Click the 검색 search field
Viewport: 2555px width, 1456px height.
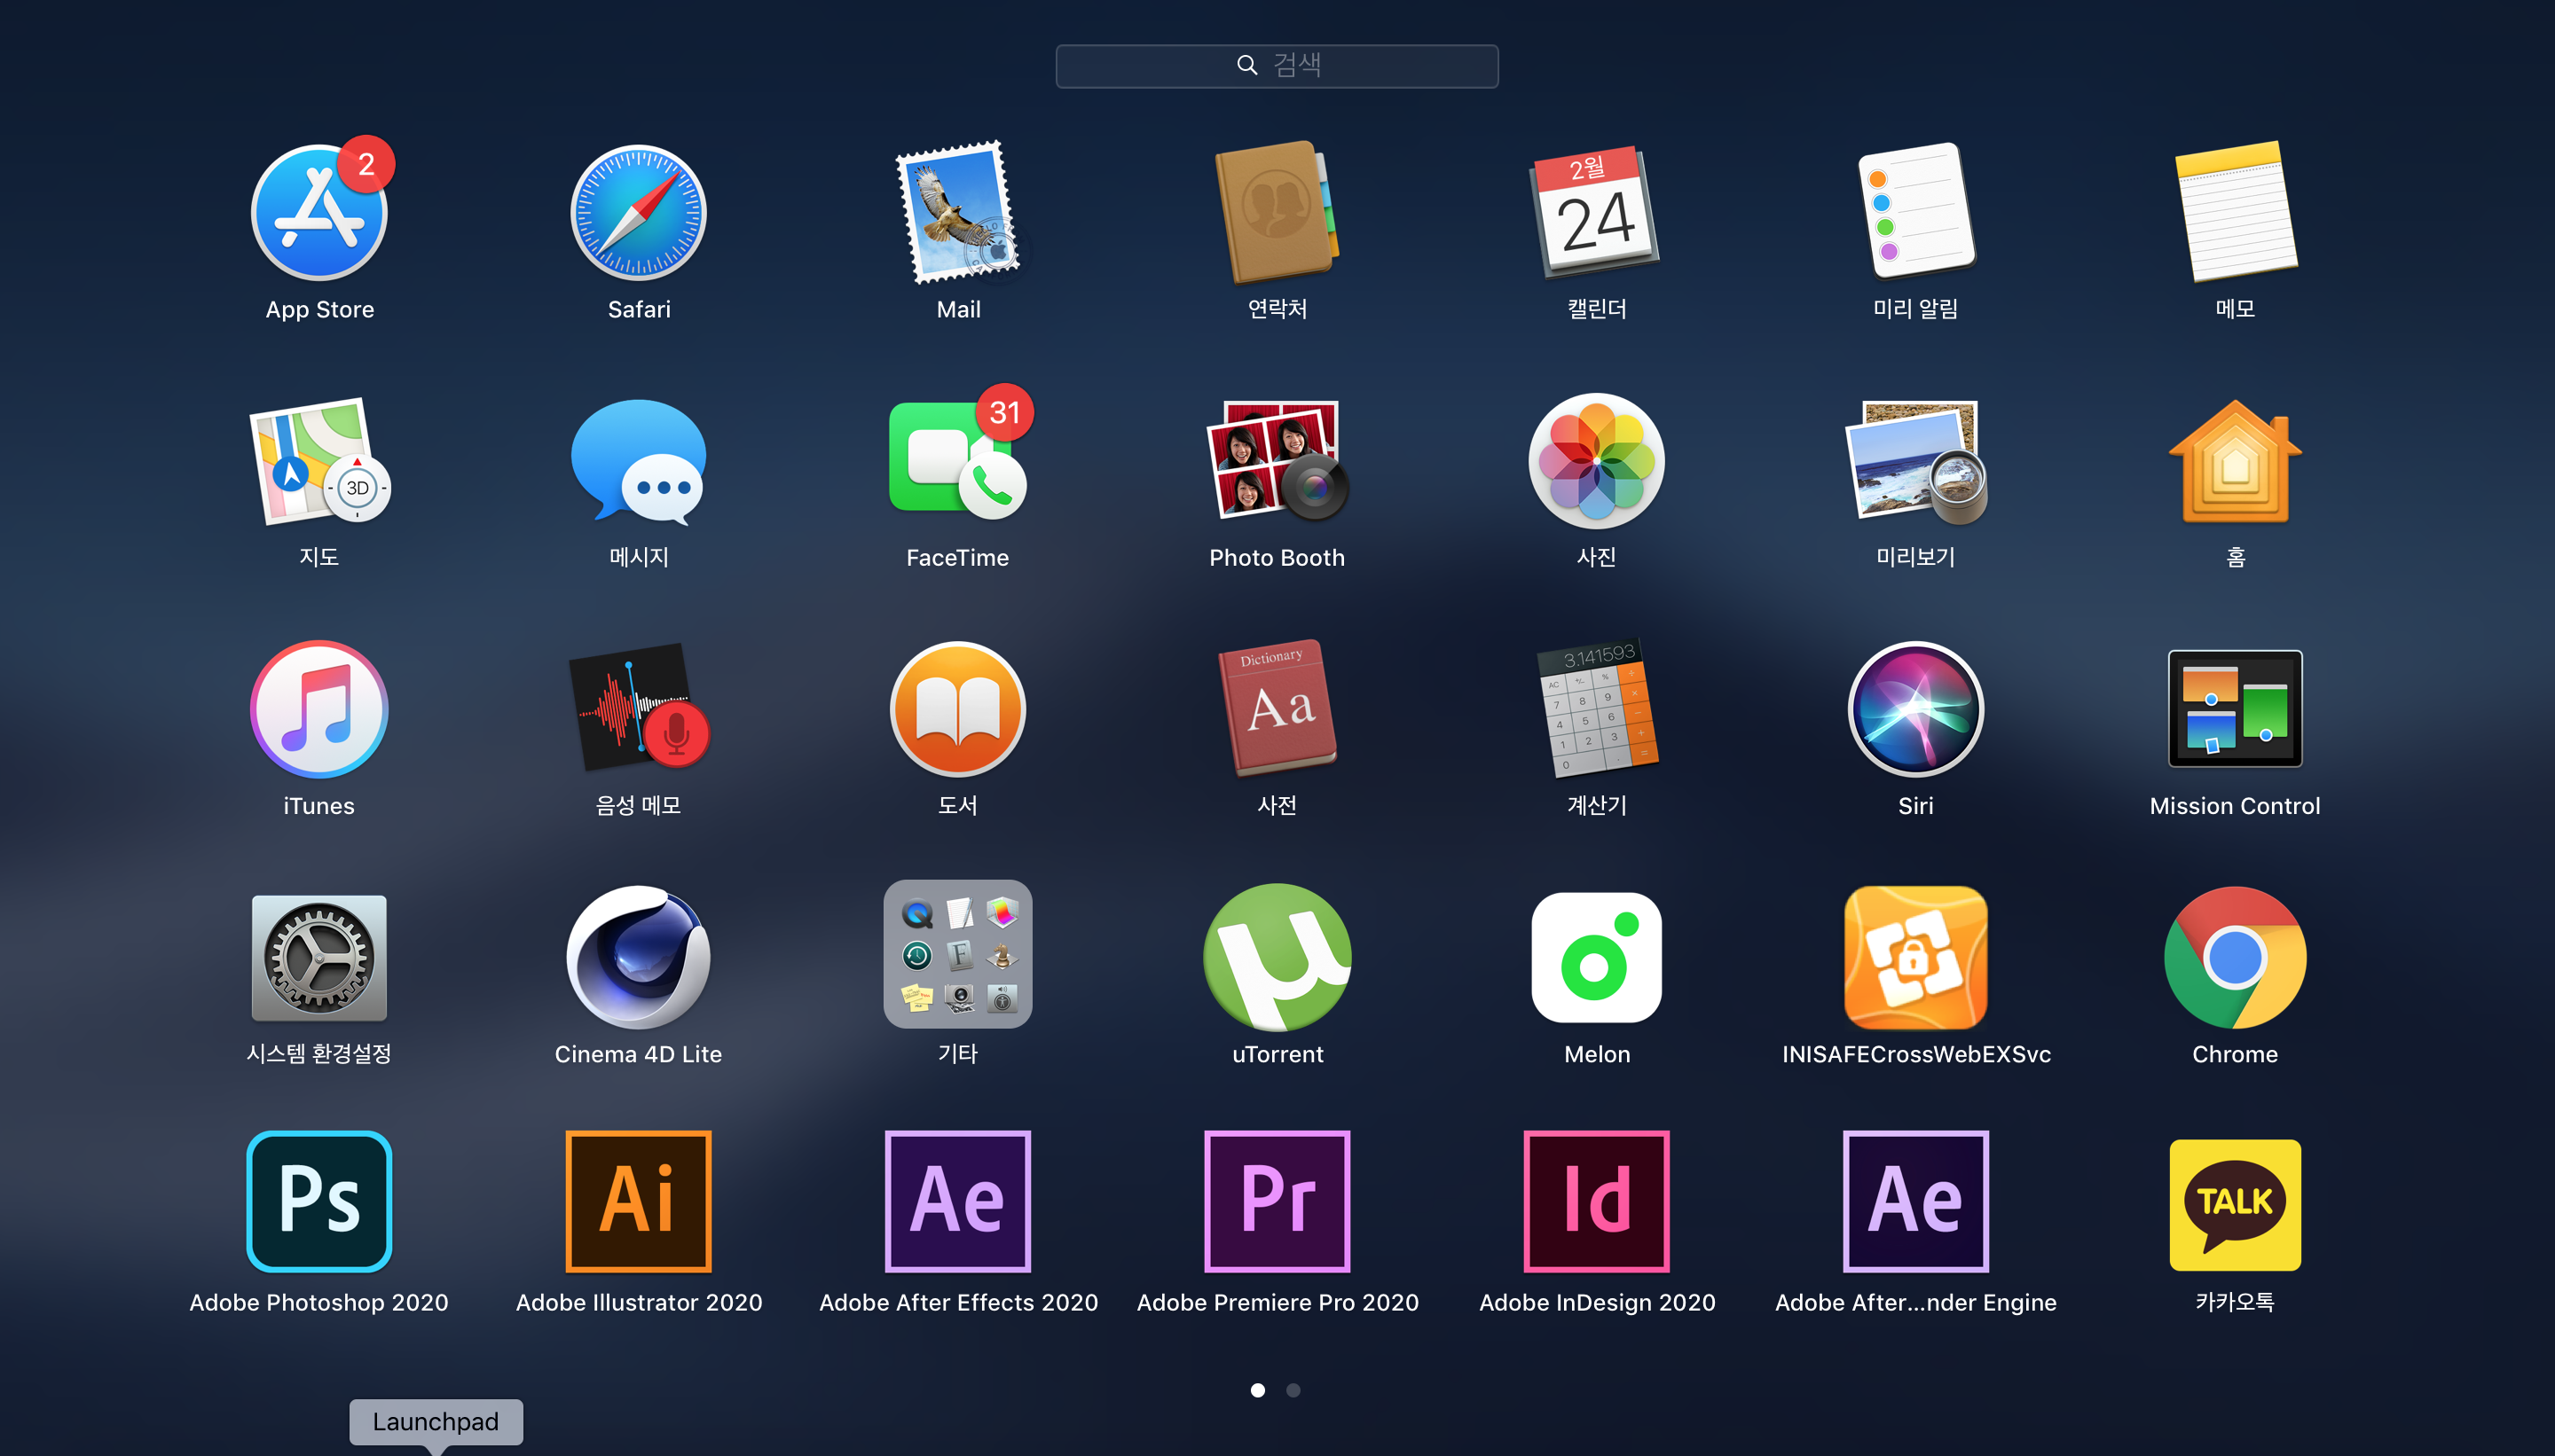click(1277, 66)
